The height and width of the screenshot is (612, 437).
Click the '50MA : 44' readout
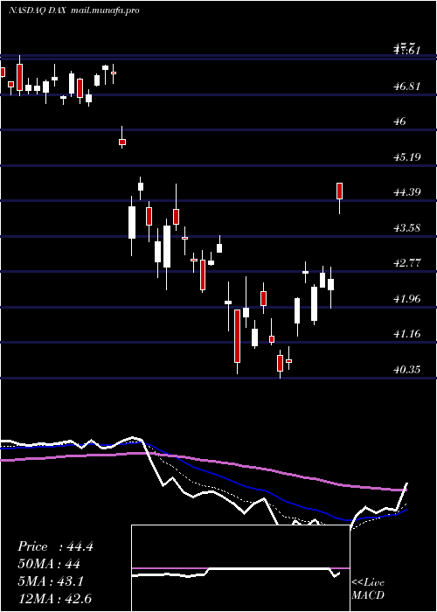(49, 564)
